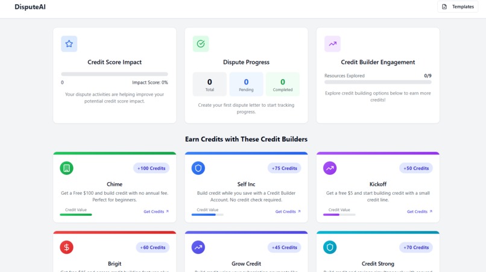Screen dimensions: 486x272
Task: Click Earn Credits with These Credit Builders heading
Action: (246, 139)
